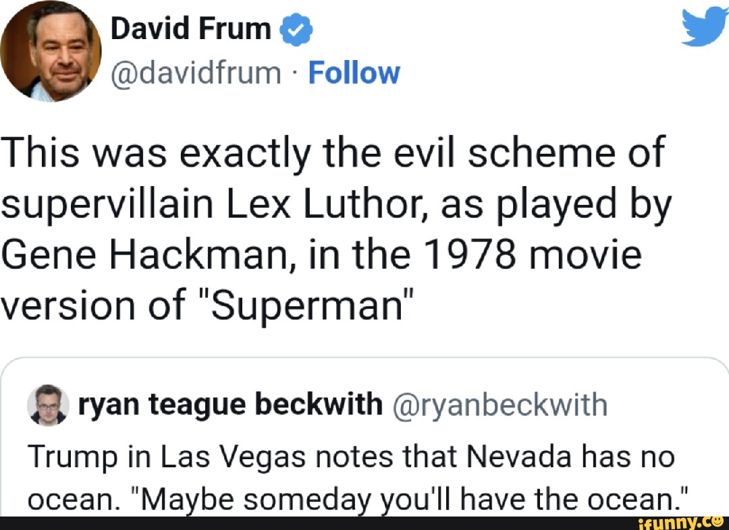Follow the @davidfrum account
The image size is (729, 530).
click(354, 73)
